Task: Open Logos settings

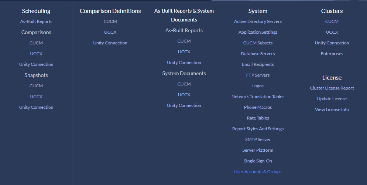Action: pos(258,86)
